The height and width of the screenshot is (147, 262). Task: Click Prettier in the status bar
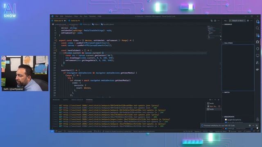247,131
